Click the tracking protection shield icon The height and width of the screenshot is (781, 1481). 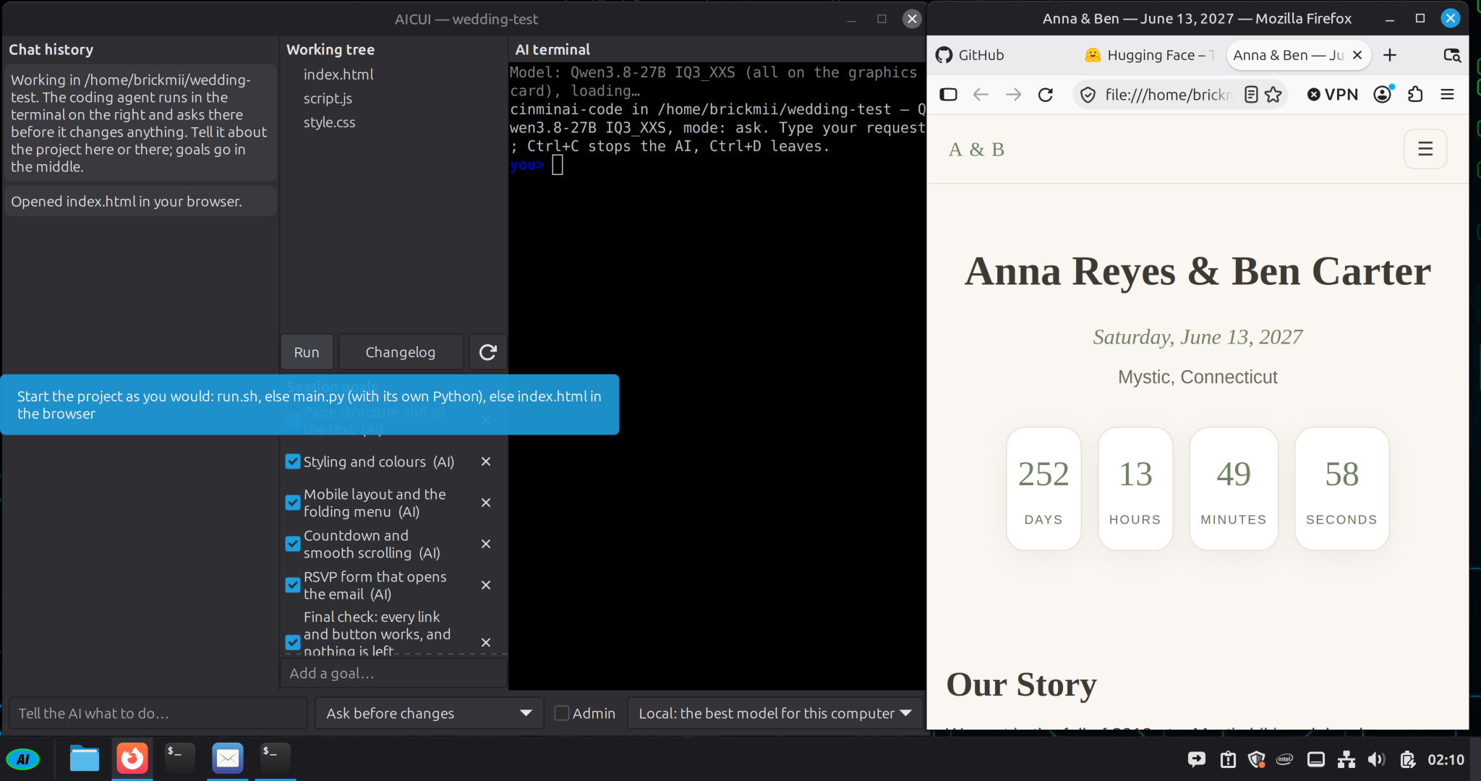[x=1088, y=95]
